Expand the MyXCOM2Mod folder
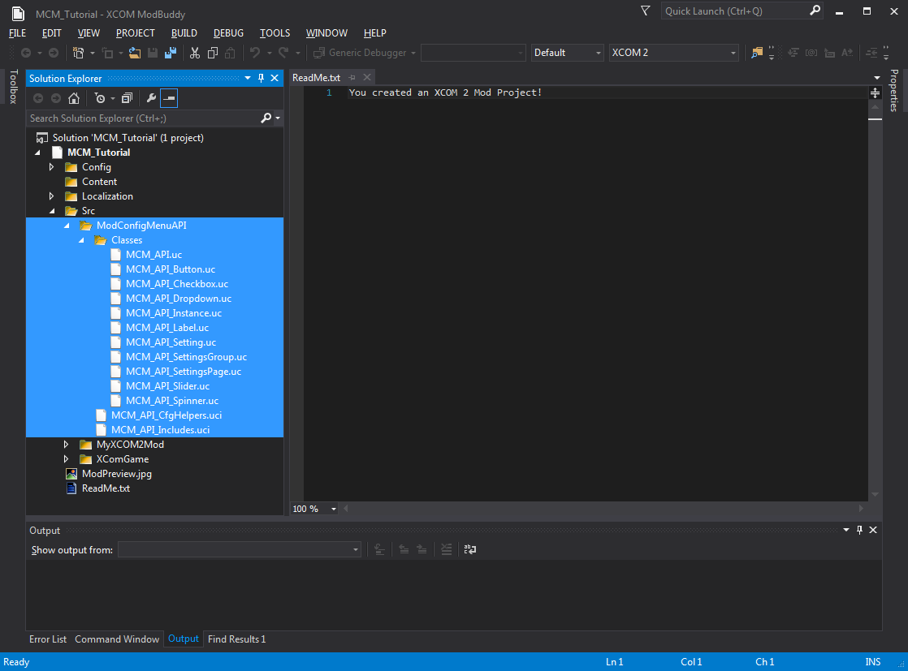908x671 pixels. coord(66,445)
